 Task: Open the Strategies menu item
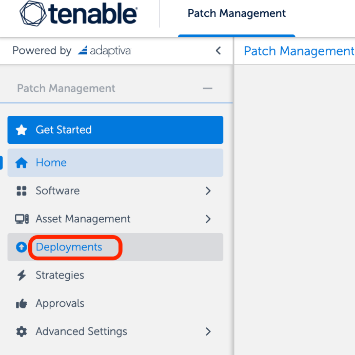[x=60, y=276]
